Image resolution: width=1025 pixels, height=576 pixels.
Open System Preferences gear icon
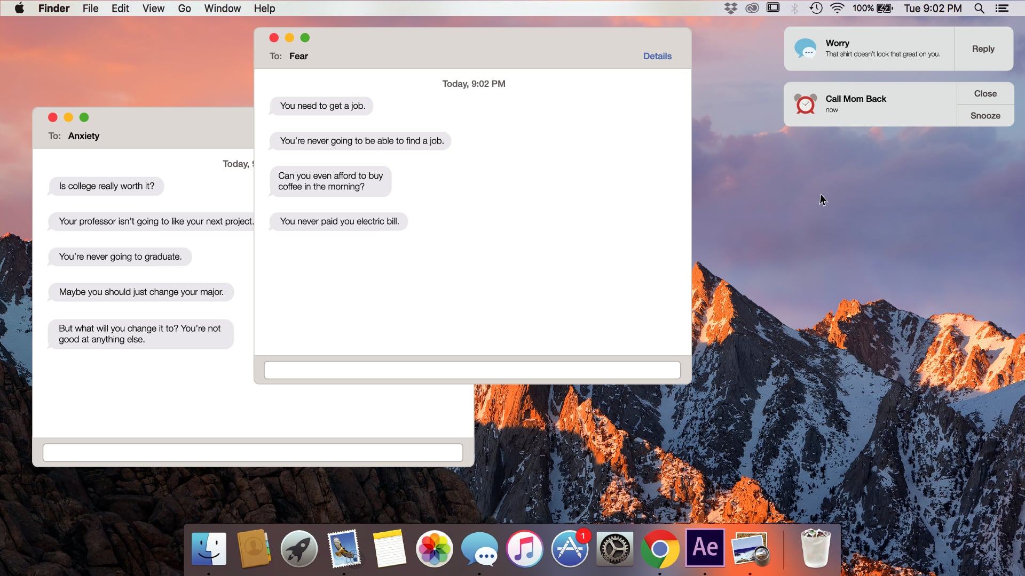(x=614, y=549)
